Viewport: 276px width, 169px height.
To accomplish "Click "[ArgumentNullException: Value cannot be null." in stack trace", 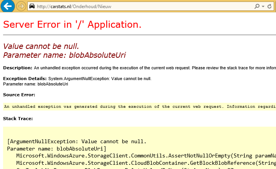I will (x=77, y=142).
